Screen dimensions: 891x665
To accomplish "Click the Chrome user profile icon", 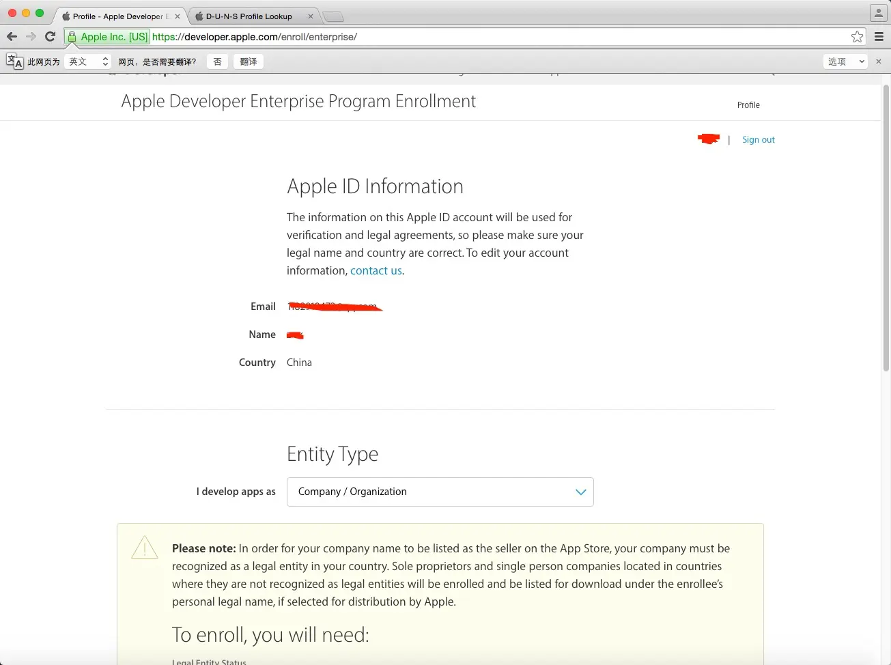I will tap(878, 13).
